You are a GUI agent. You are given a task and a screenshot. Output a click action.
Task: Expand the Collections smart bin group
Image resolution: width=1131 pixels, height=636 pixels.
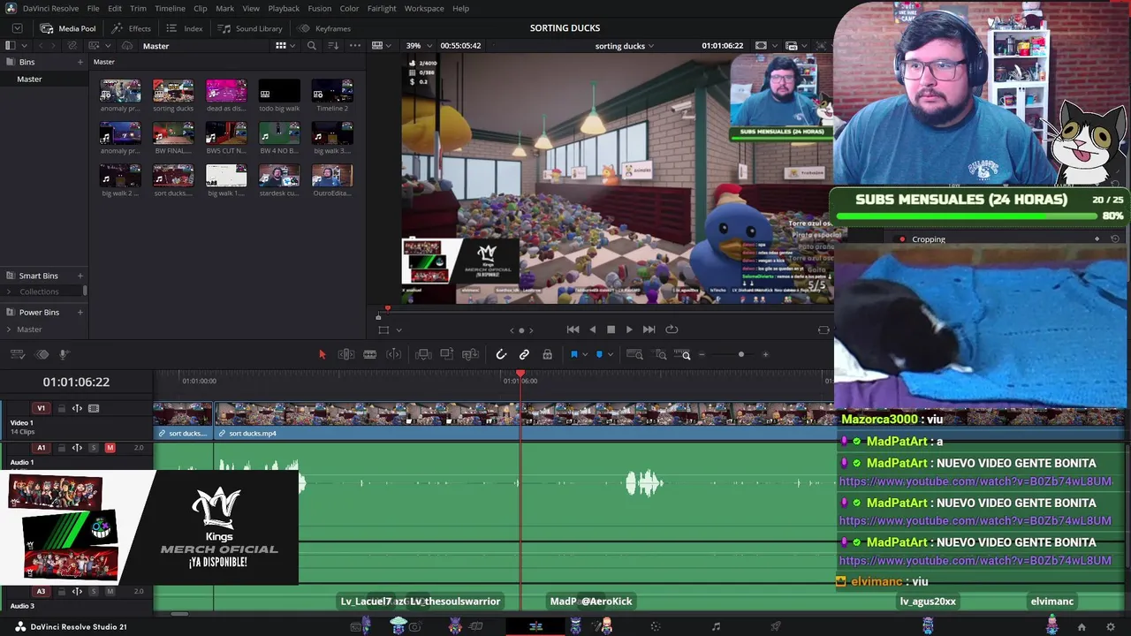click(x=9, y=291)
